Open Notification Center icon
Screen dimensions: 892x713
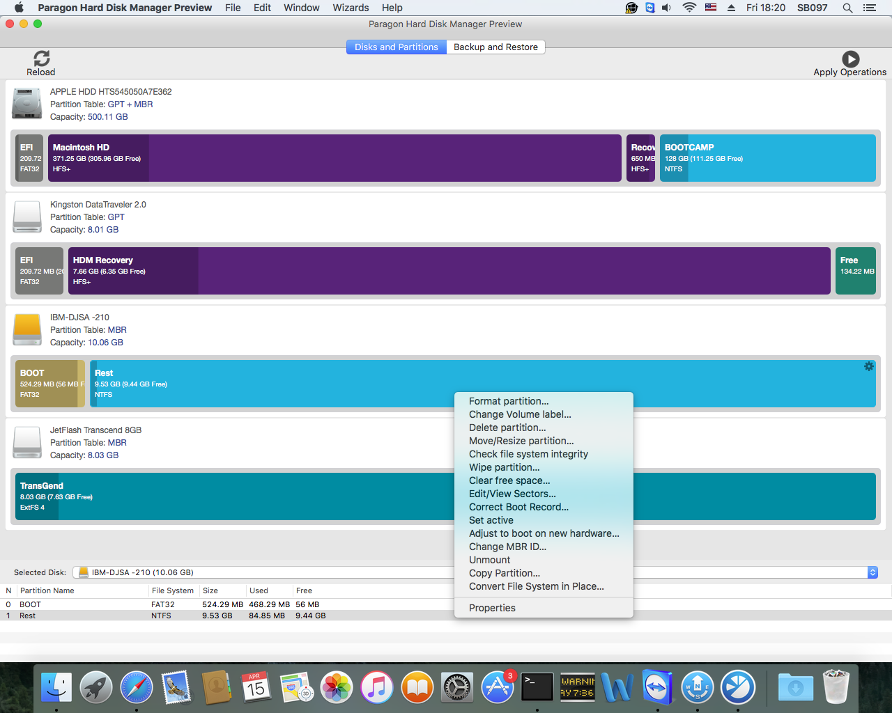[869, 8]
